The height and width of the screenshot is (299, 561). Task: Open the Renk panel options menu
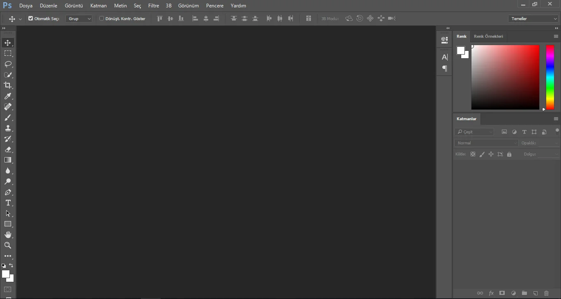click(556, 36)
